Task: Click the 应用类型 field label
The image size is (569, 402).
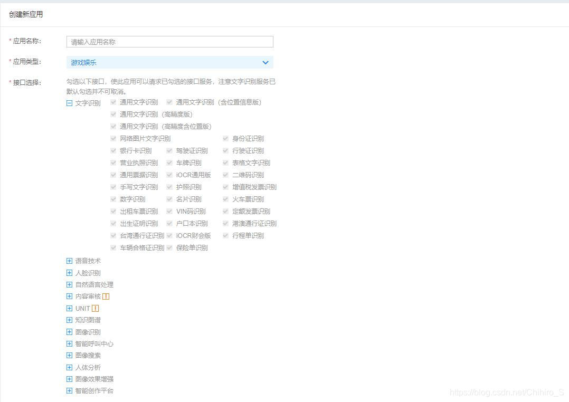Action: tap(27, 62)
